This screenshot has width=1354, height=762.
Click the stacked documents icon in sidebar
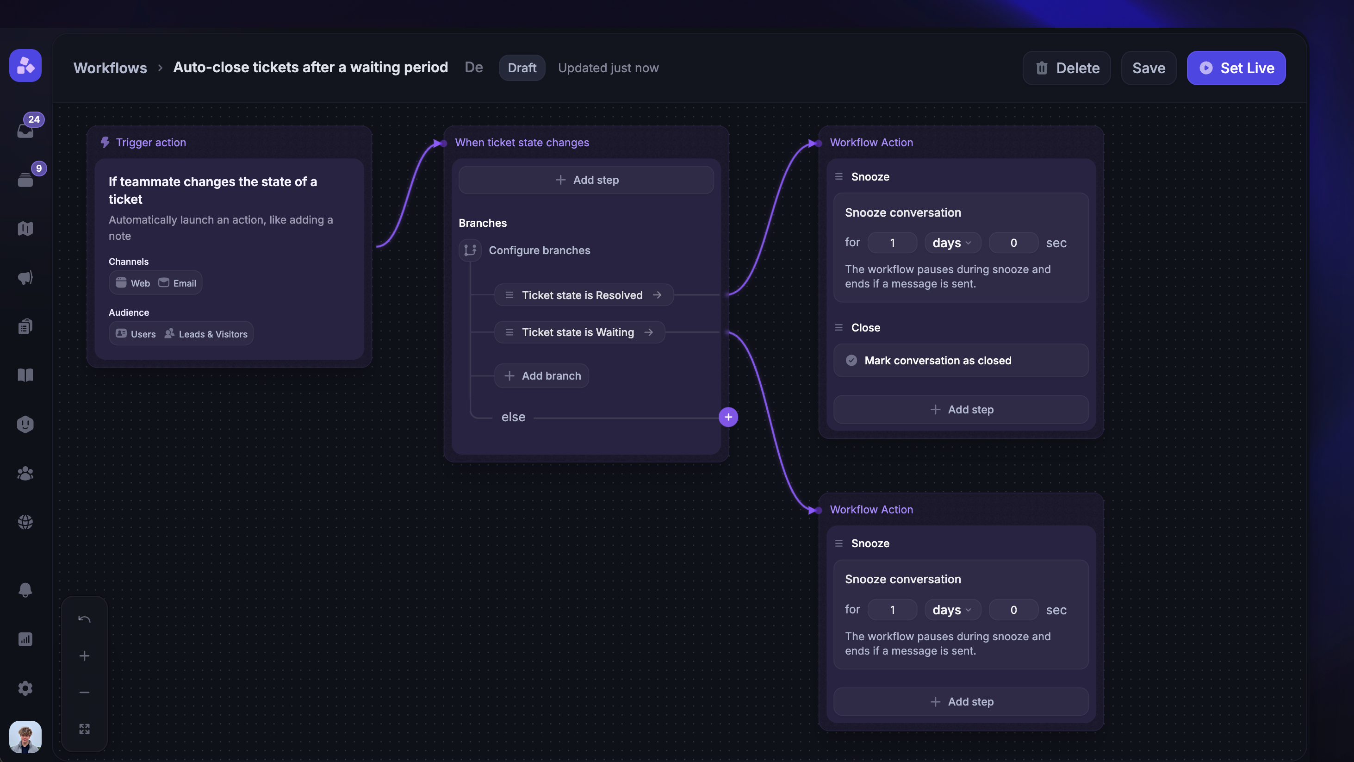(25, 326)
